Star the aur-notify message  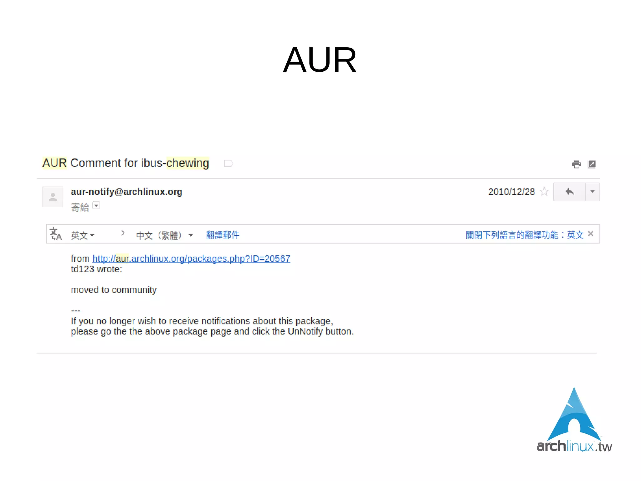click(x=544, y=191)
